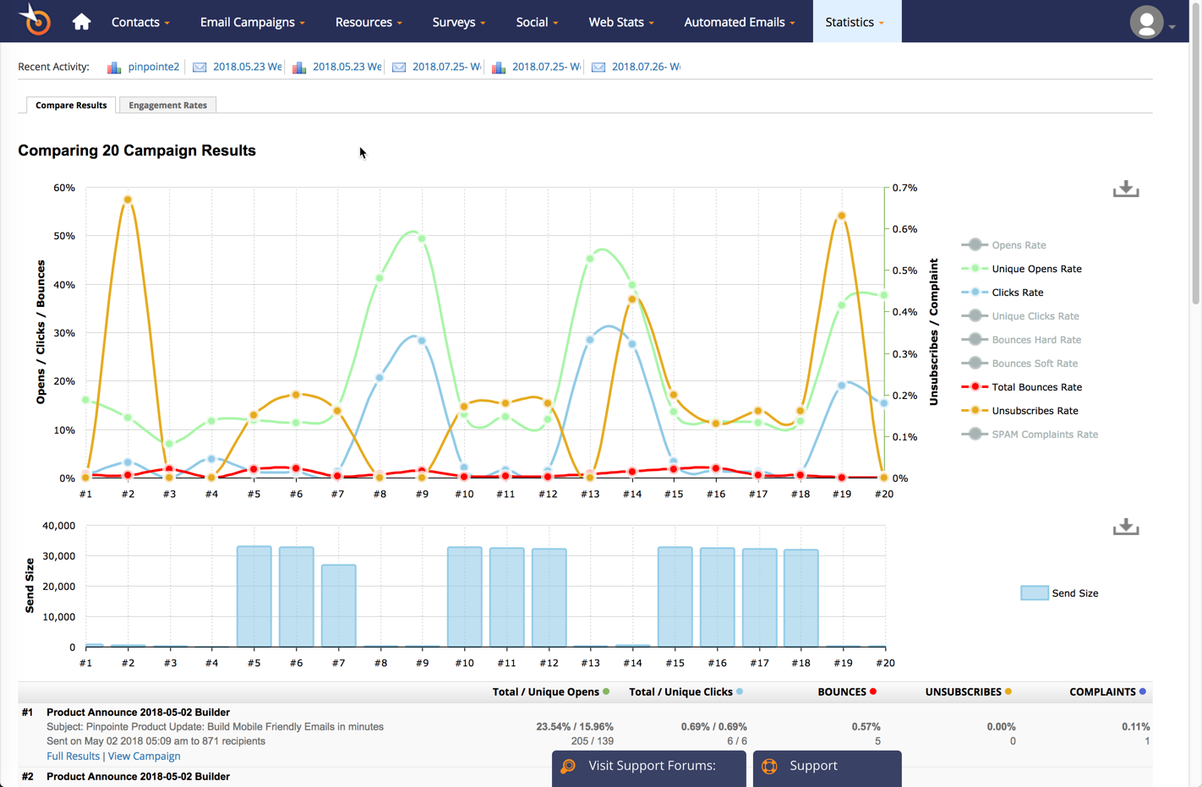
Task: Open the Email Campaigns dropdown
Action: [252, 22]
